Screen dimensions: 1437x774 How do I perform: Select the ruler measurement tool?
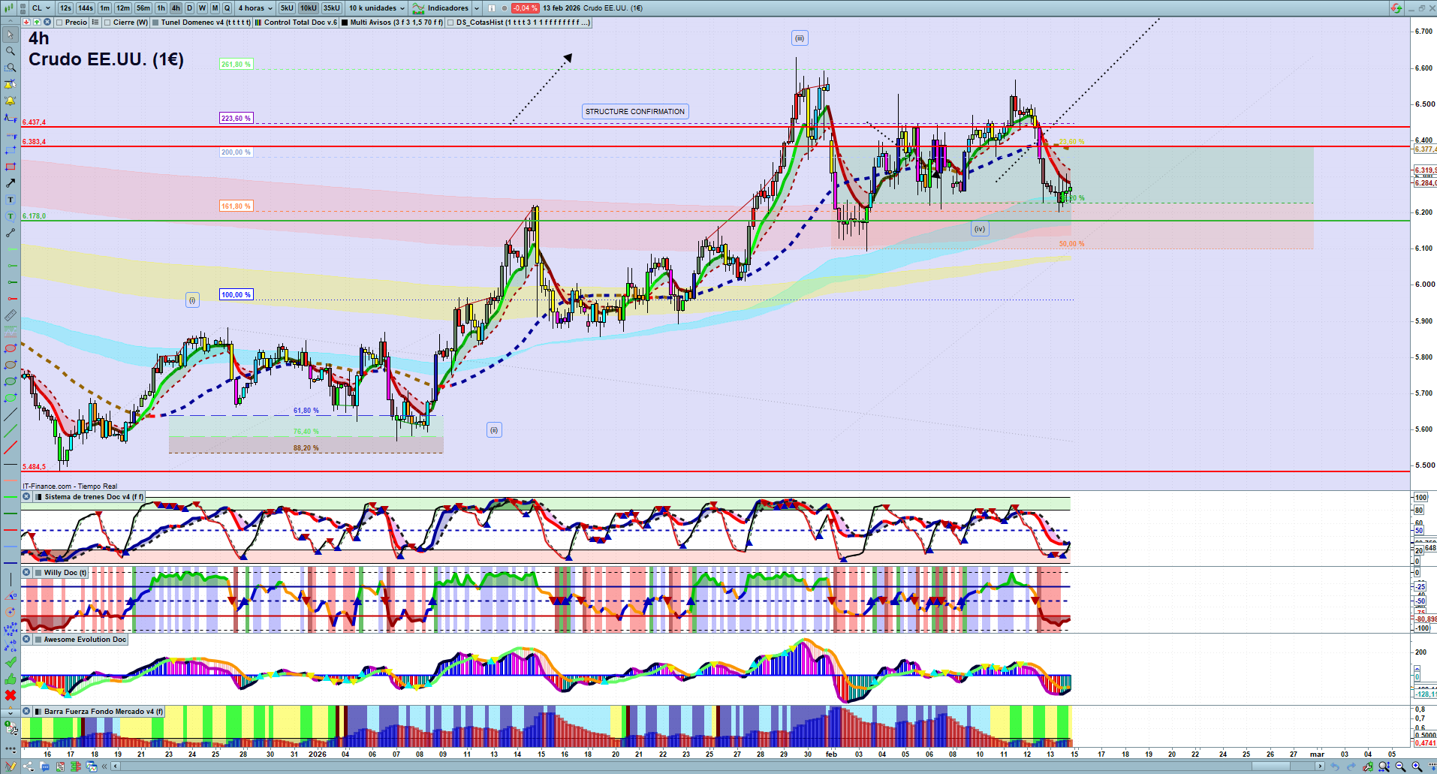(11, 315)
